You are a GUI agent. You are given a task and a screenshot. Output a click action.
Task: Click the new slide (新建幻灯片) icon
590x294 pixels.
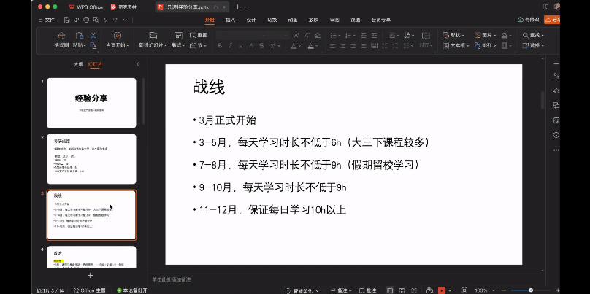click(x=152, y=36)
